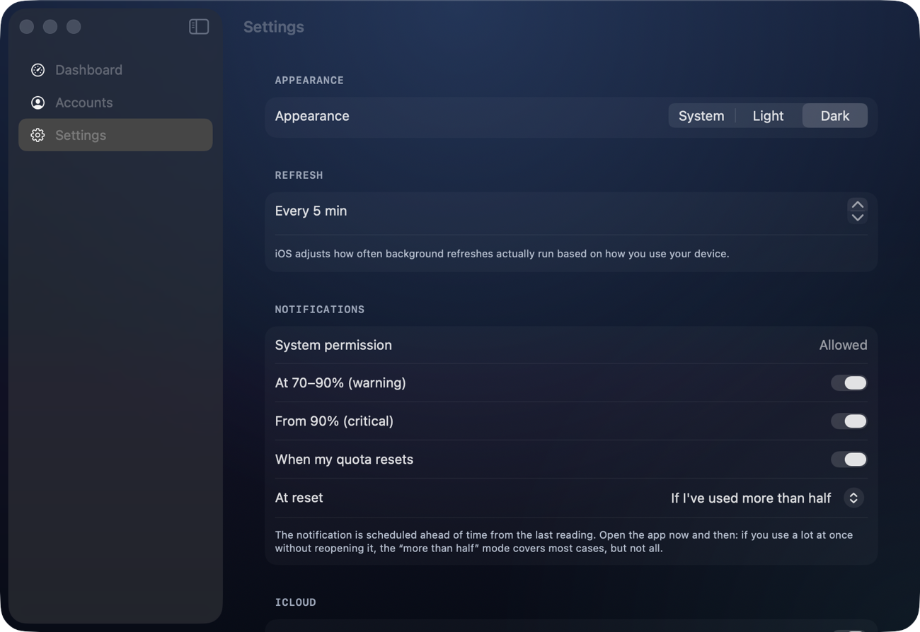This screenshot has width=920, height=632.
Task: Select Settings in the sidebar
Action: coord(115,135)
